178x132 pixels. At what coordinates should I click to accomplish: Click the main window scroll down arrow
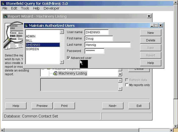coord(176,126)
